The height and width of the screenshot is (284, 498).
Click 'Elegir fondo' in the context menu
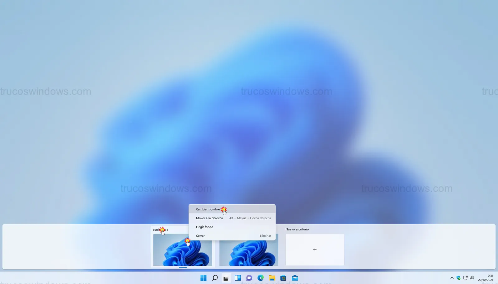point(204,227)
